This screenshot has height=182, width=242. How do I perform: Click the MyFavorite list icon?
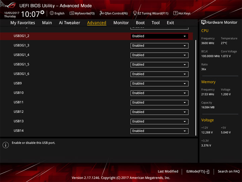click(x=72, y=13)
